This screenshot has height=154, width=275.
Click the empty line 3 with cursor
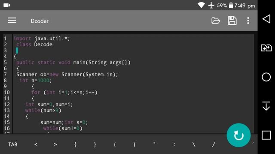coord(133,50)
